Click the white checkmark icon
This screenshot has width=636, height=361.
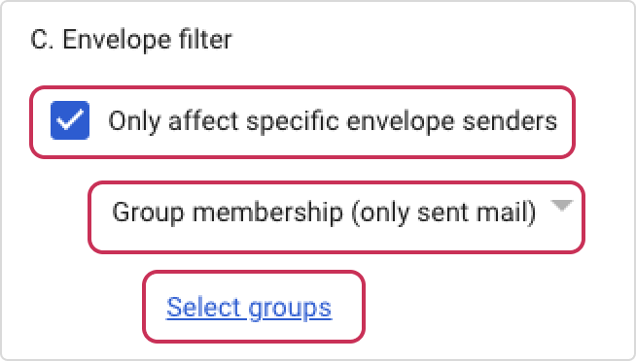pos(70,120)
